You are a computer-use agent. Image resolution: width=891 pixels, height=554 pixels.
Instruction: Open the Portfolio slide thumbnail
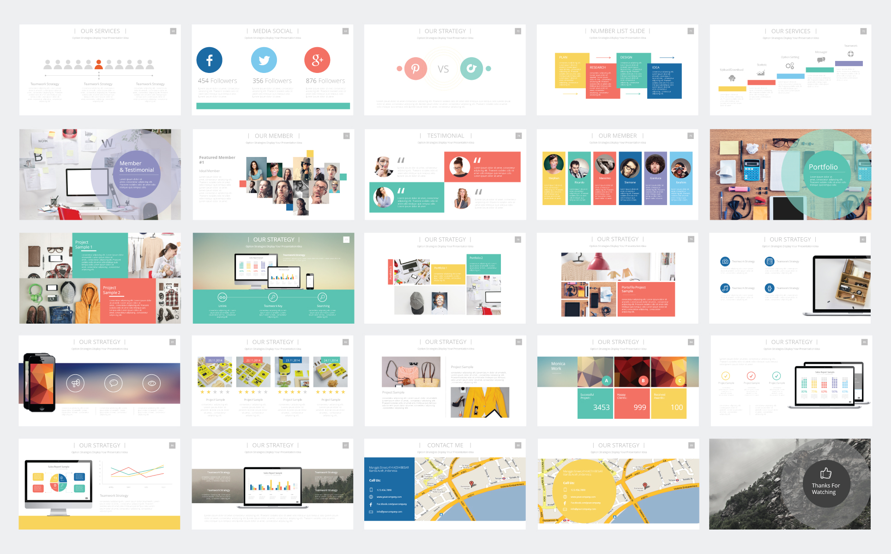tap(790, 175)
